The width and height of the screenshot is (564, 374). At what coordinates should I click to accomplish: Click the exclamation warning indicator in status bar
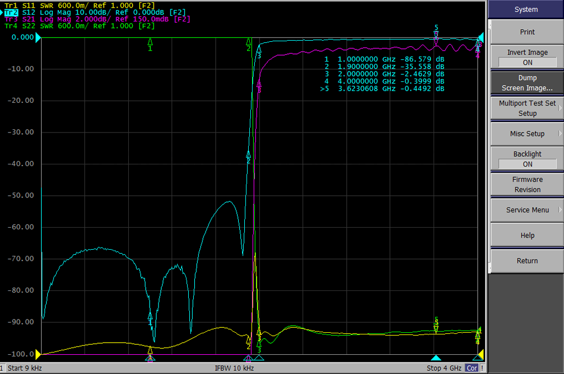[483, 368]
